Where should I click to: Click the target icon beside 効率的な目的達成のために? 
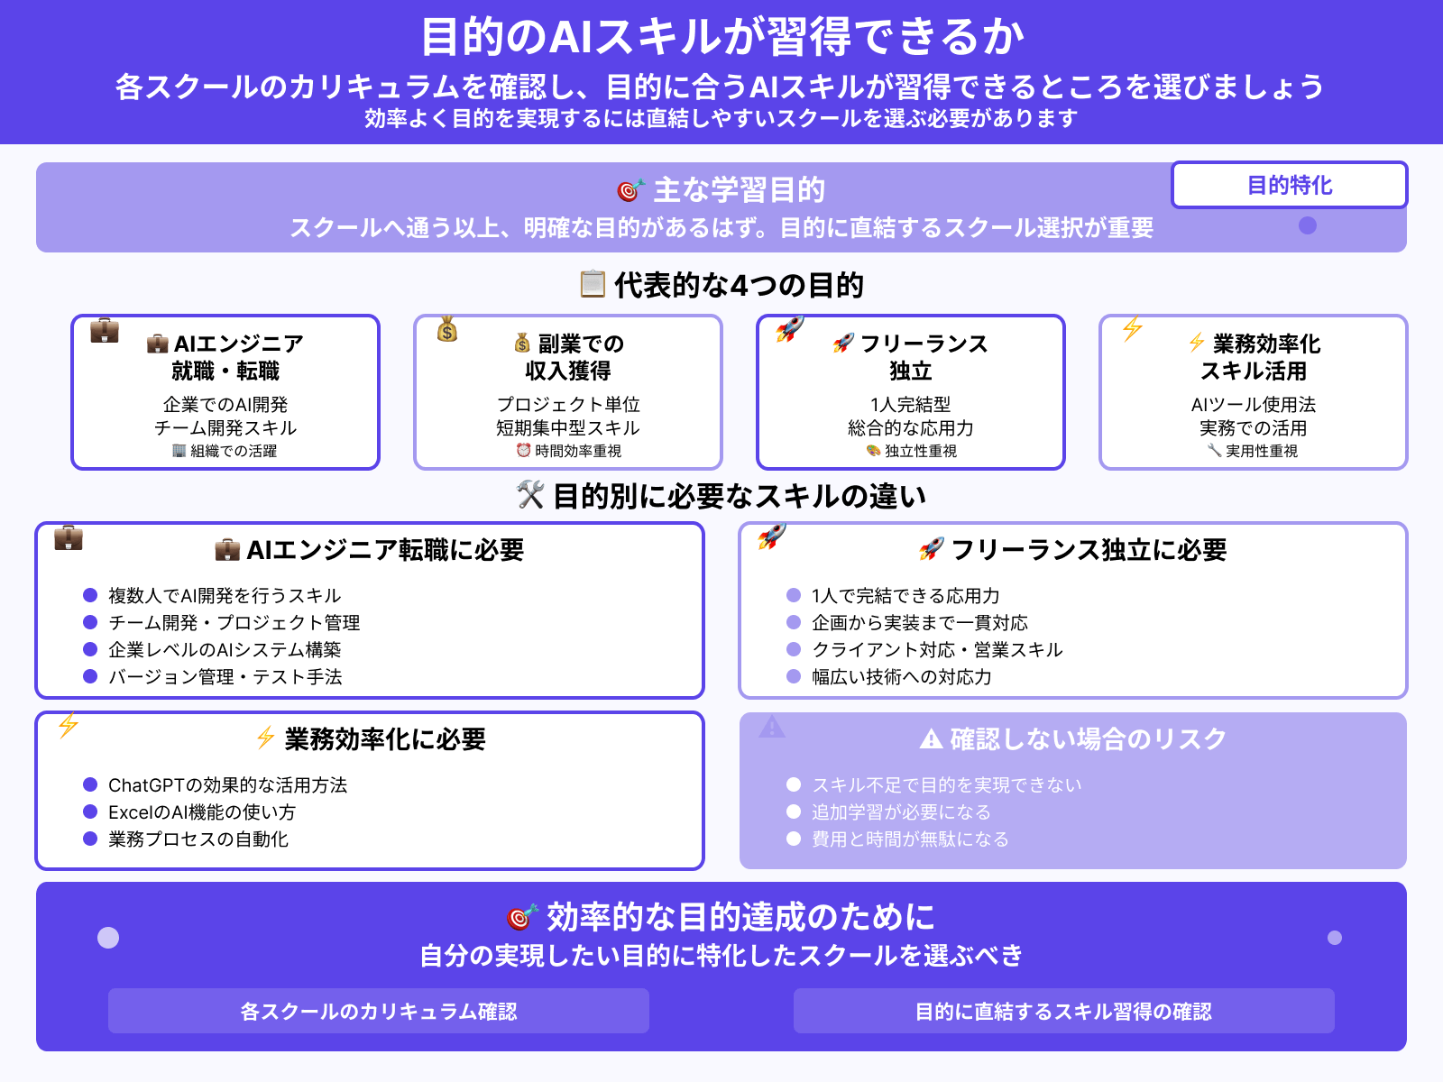522,917
